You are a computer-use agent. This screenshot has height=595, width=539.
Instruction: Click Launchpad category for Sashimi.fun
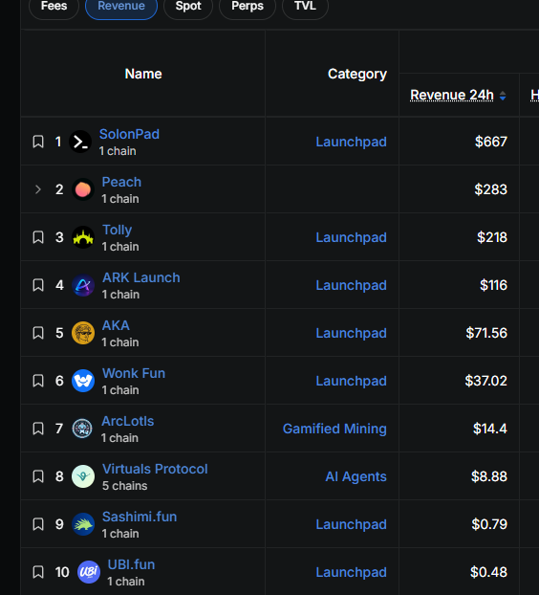(351, 524)
